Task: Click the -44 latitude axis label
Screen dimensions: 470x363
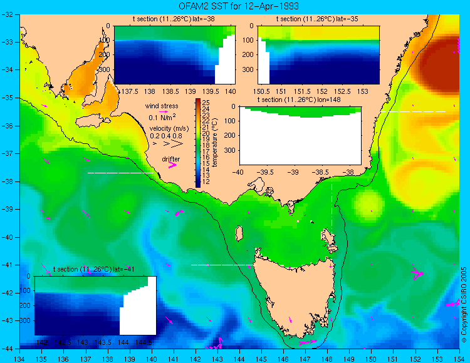Action: [7, 349]
